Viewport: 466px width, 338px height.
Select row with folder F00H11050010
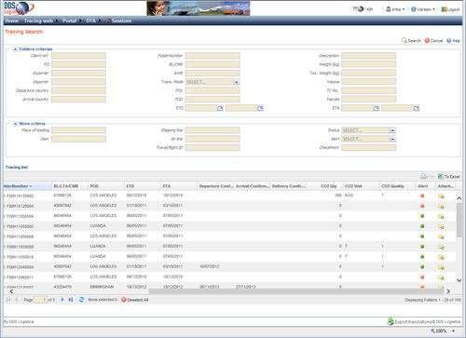point(230,257)
